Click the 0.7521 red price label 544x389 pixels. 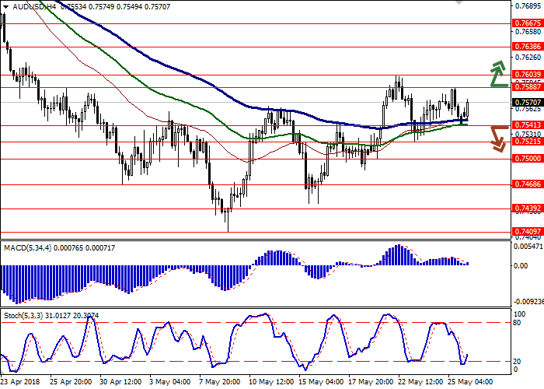tap(526, 142)
